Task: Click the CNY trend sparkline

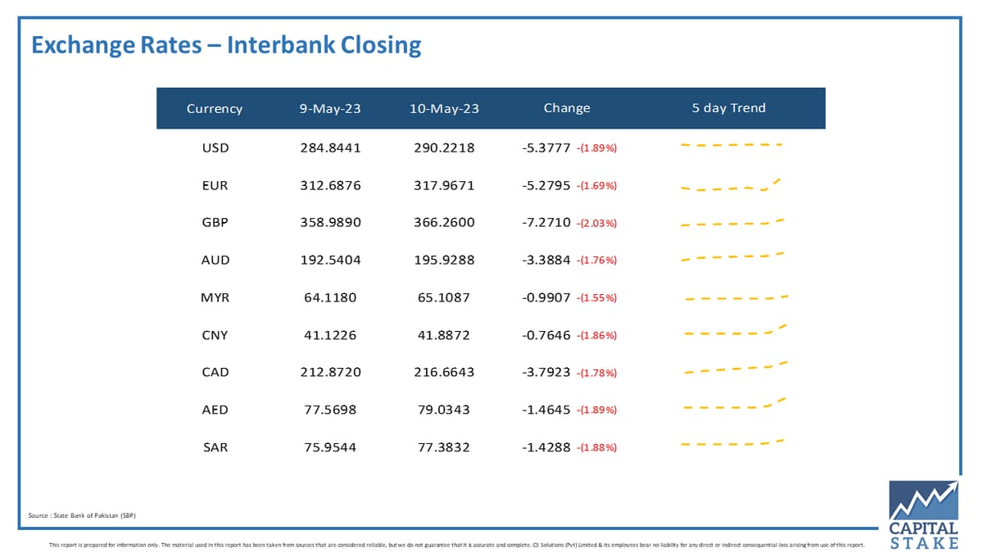Action: point(735,330)
